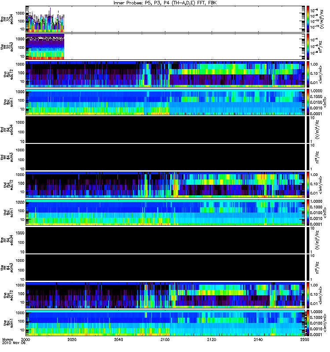Click the black color bar of the fff scm3

click(308, 268)
